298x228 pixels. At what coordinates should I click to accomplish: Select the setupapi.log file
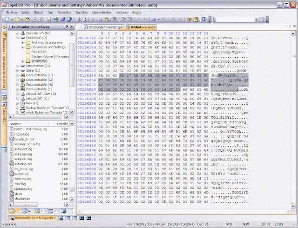coord(23,154)
